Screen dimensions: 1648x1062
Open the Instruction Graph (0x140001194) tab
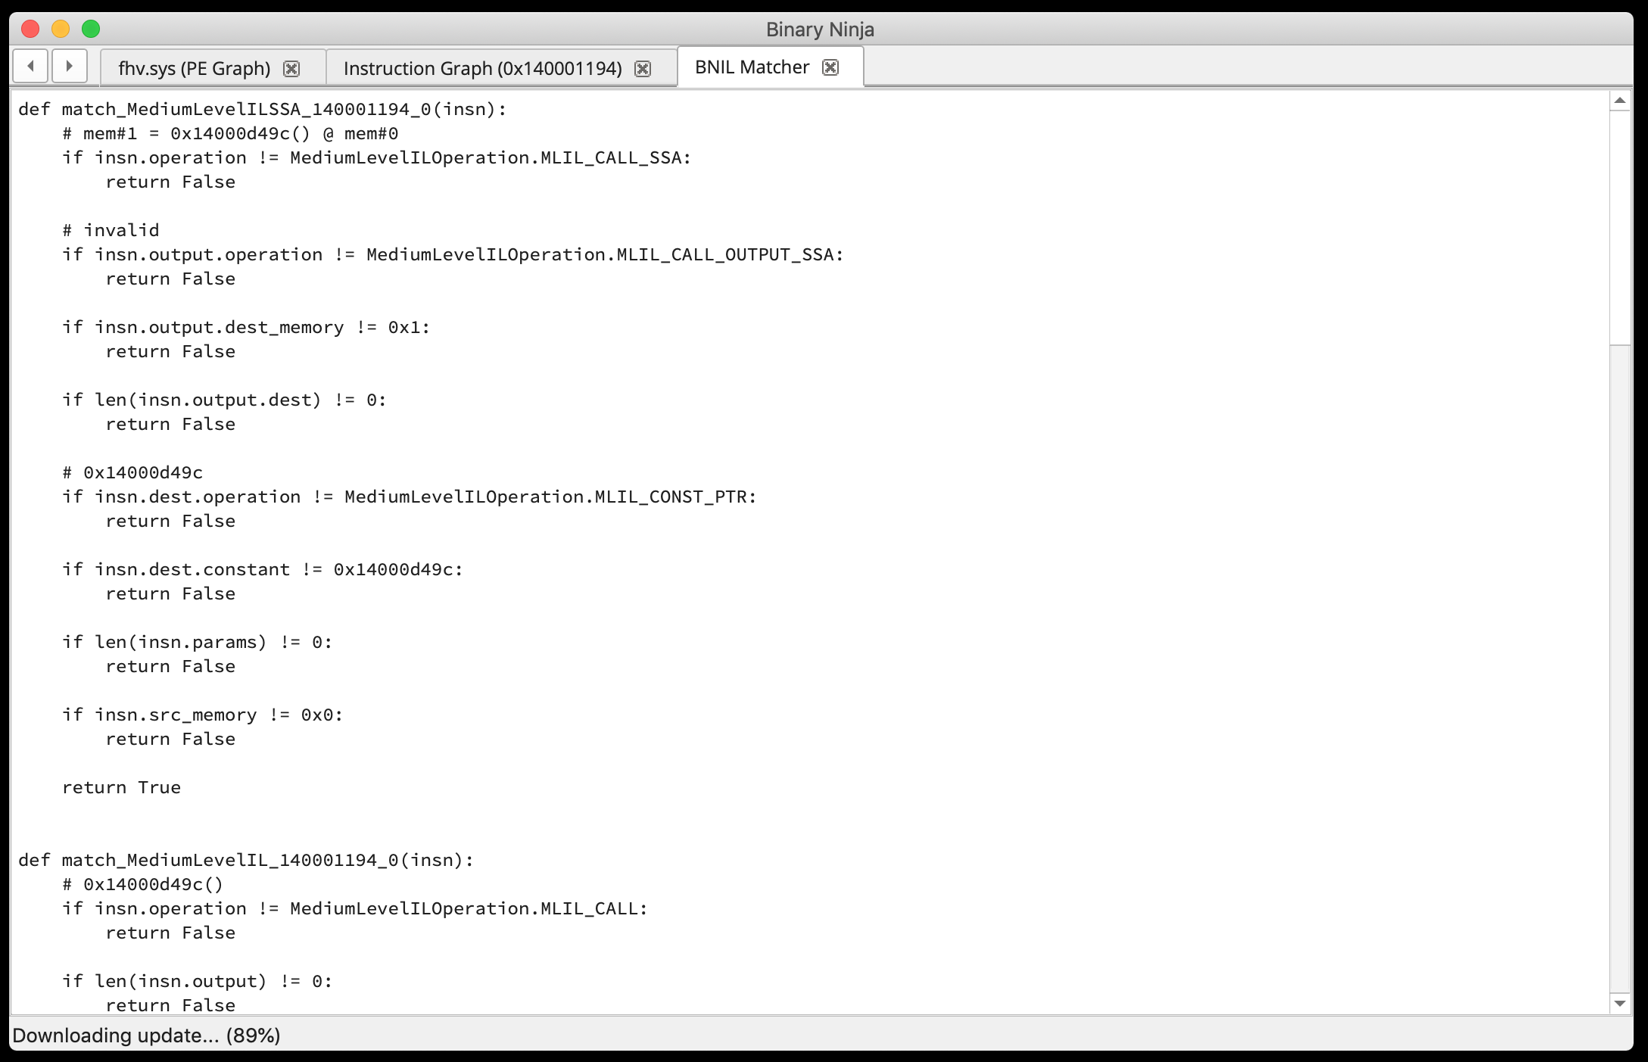(482, 69)
